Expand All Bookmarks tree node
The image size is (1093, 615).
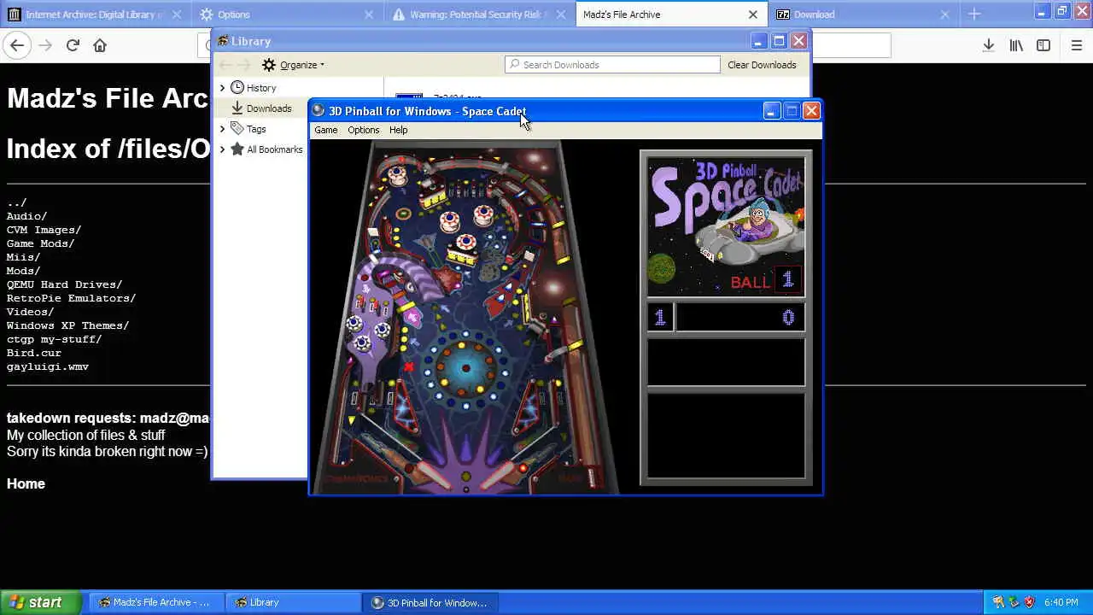coord(222,149)
